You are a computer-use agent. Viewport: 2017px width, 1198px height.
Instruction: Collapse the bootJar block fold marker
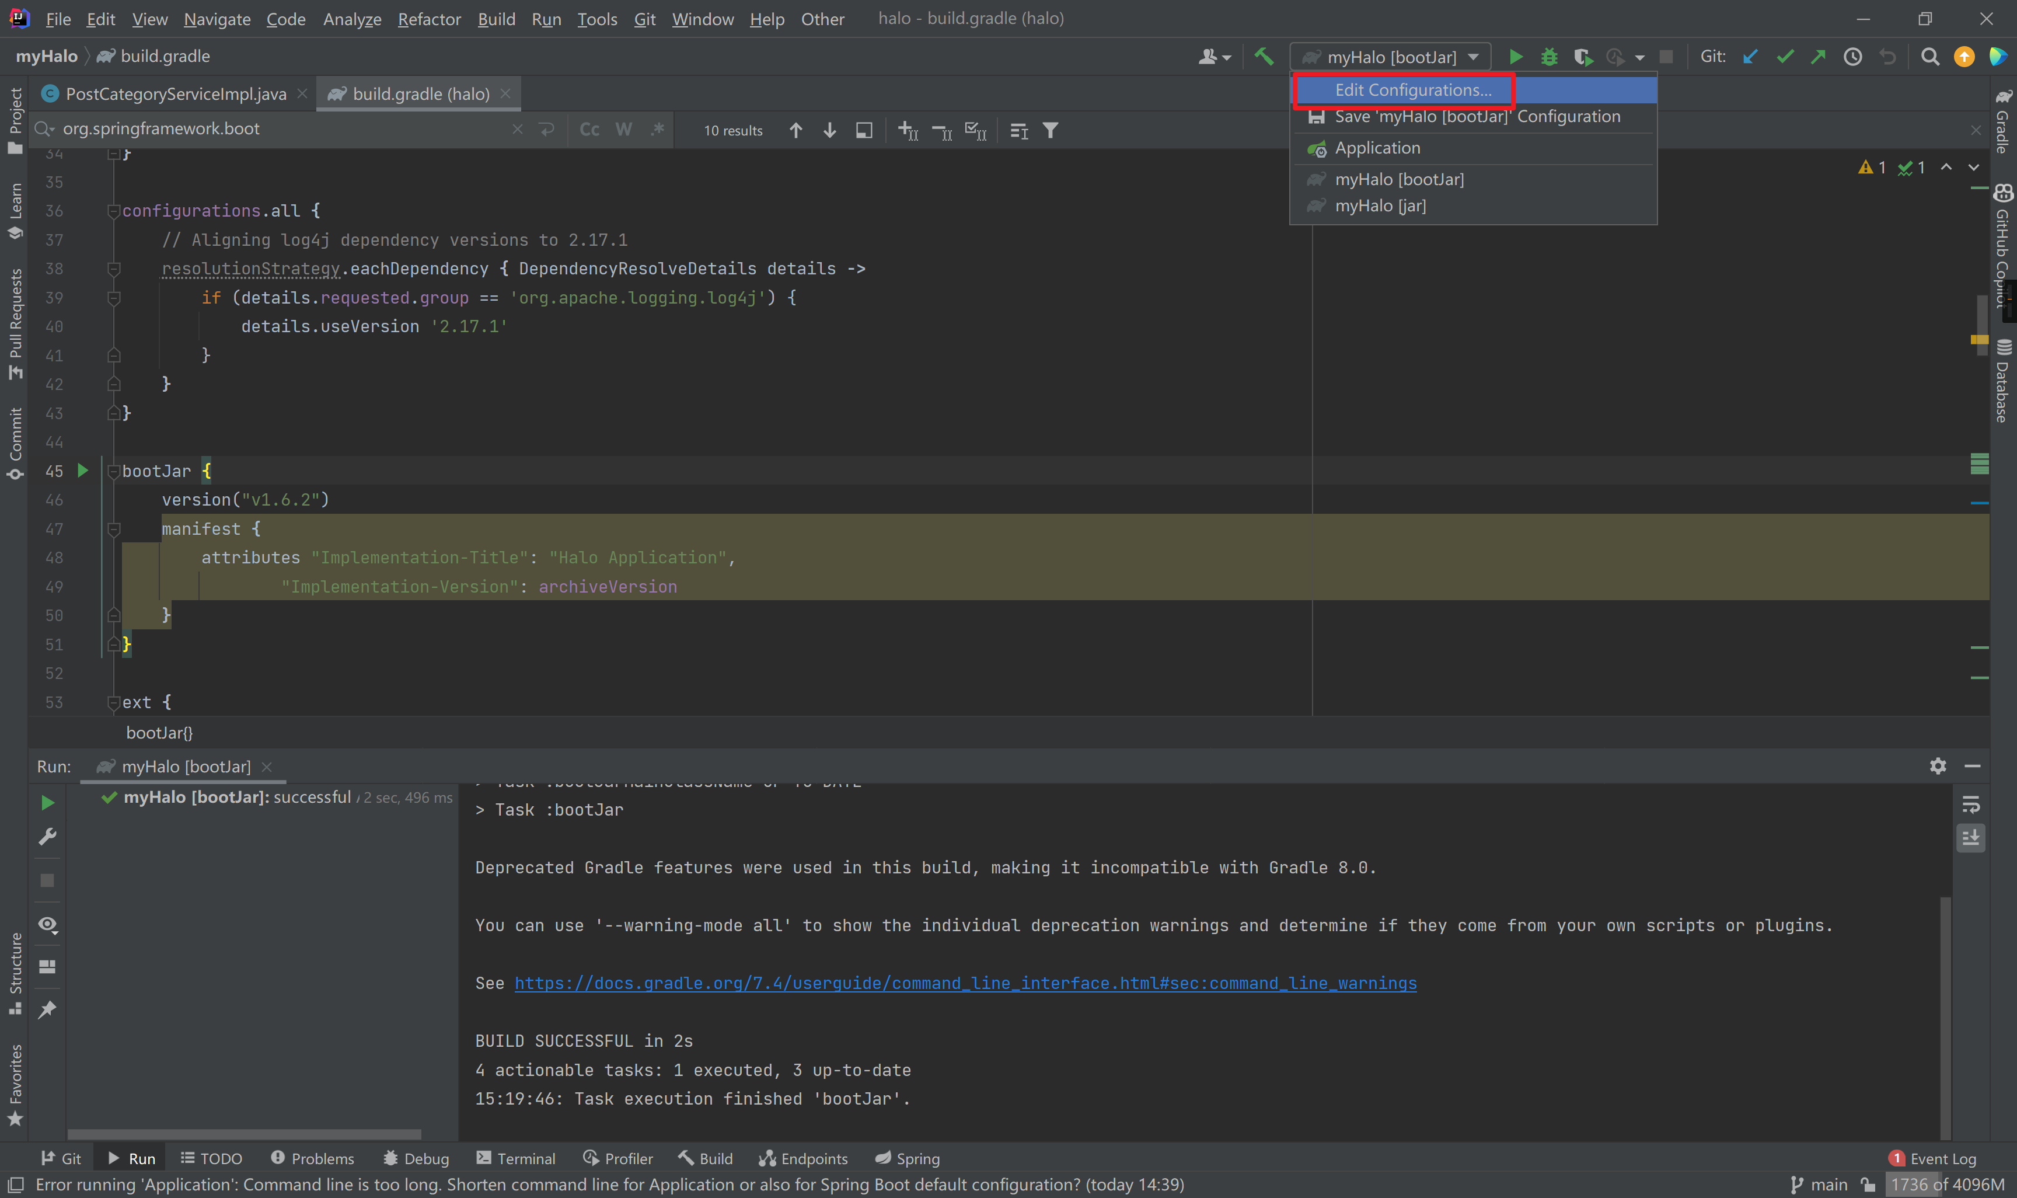(x=113, y=471)
